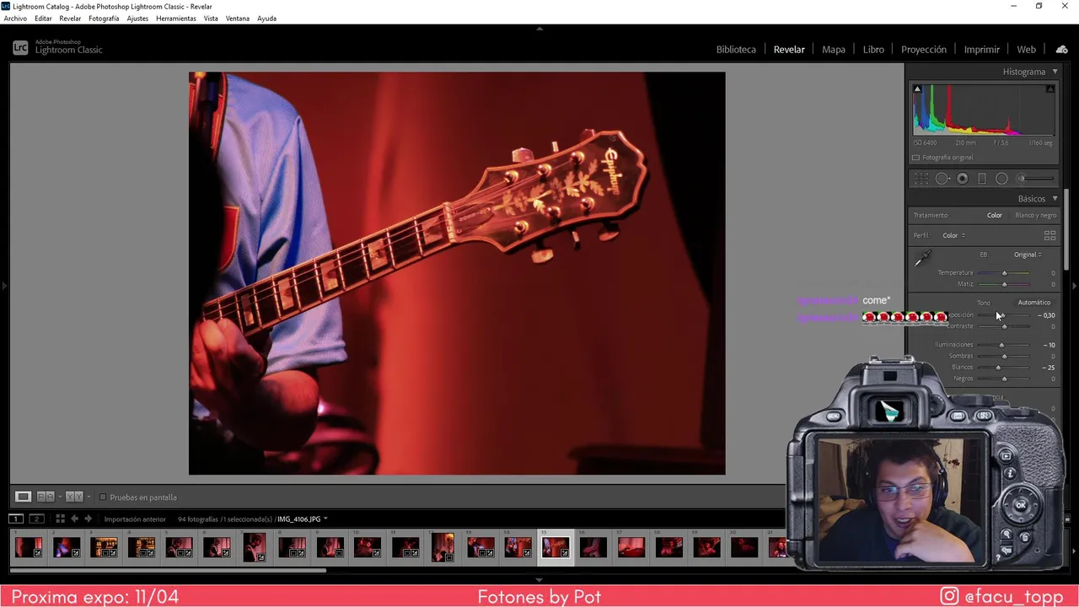Click the Temperatura slider handle
Screen dimensions: 1079x607
click(x=1004, y=273)
